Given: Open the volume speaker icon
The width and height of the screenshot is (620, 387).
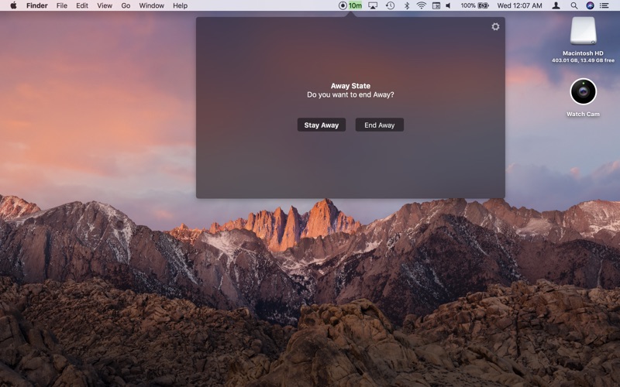Looking at the screenshot, I should pos(449,5).
